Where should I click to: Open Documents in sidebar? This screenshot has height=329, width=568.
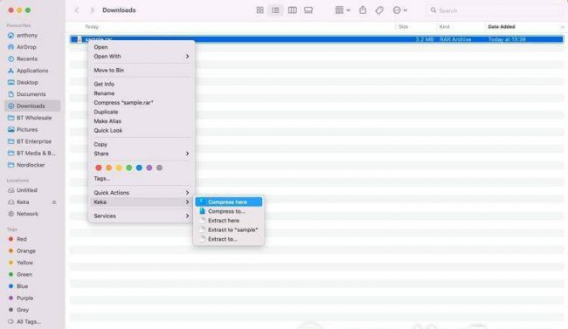click(32, 94)
